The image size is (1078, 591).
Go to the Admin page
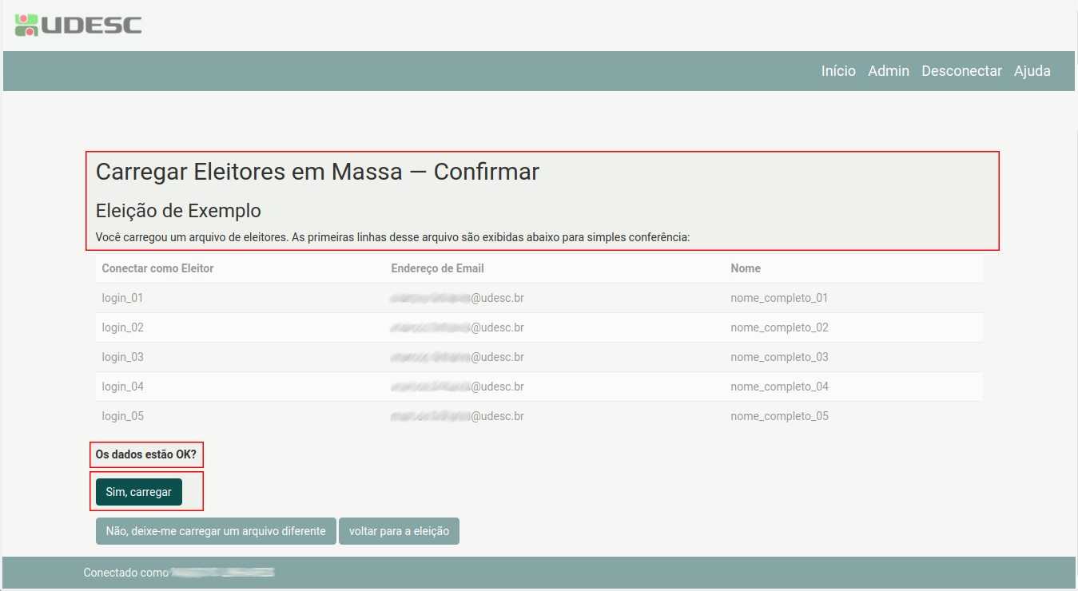(889, 71)
